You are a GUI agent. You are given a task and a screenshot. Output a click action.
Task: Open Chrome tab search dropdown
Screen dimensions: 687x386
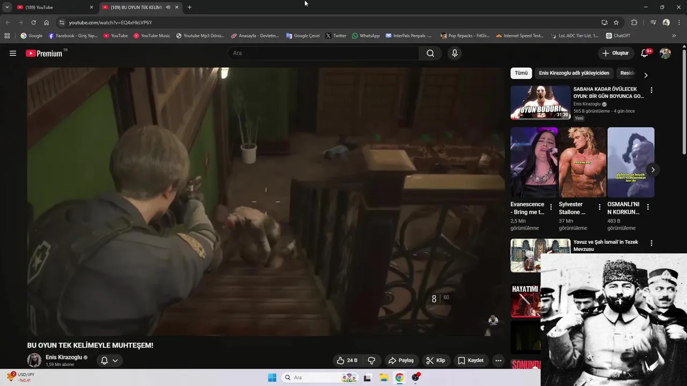click(7, 7)
